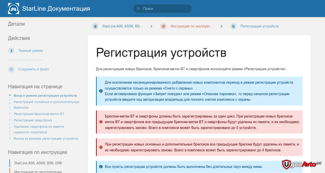Click the book icon before StarLine A96 breadcrumb
The height and width of the screenshot is (173, 325).
click(x=95, y=26)
